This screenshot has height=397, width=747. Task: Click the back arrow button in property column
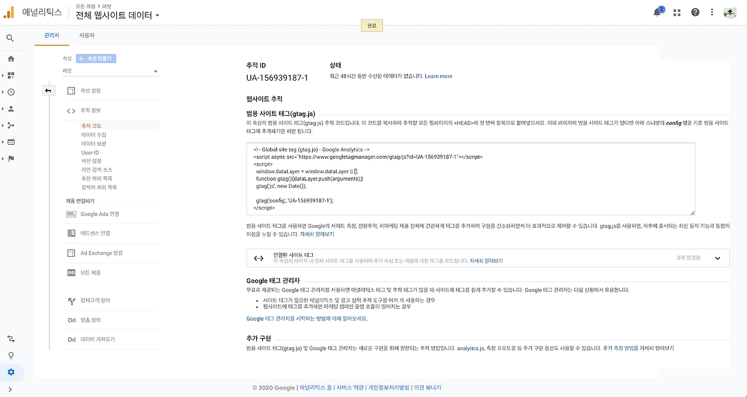(48, 90)
